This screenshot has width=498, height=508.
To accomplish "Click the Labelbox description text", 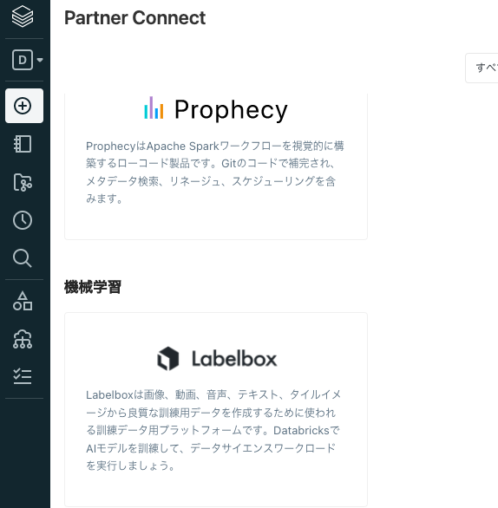I will pyautogui.click(x=213, y=430).
